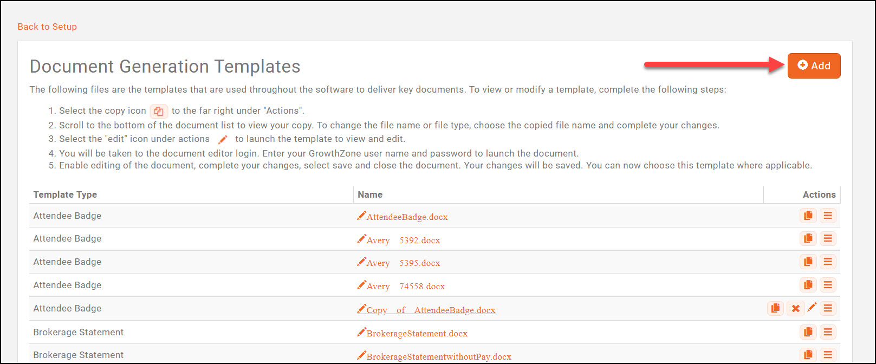Screen dimensions: 876x364
Task: Open the Avery 5395.docx row menu
Action: coord(827,262)
